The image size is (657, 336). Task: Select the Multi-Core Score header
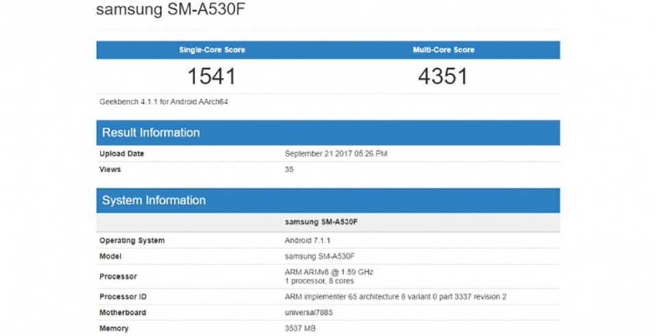pyautogui.click(x=443, y=50)
